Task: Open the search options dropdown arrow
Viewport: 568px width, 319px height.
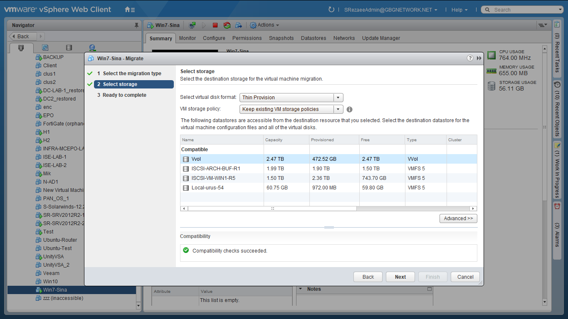Action: [560, 10]
